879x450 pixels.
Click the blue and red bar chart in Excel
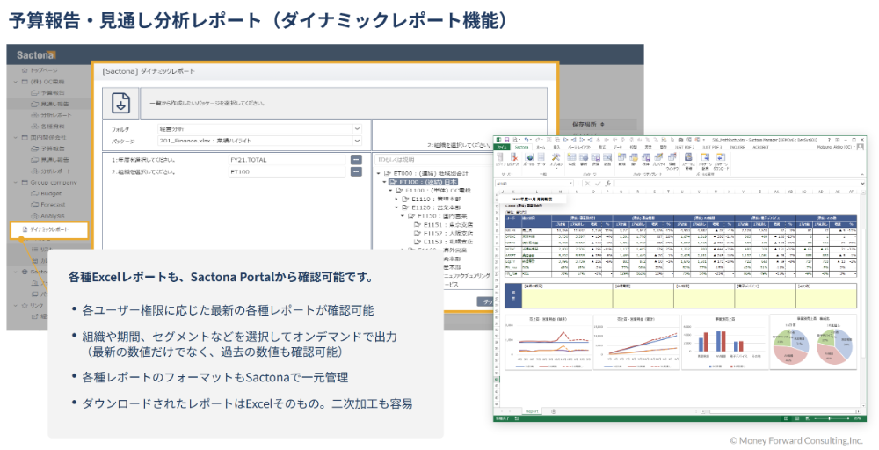pos(725,343)
